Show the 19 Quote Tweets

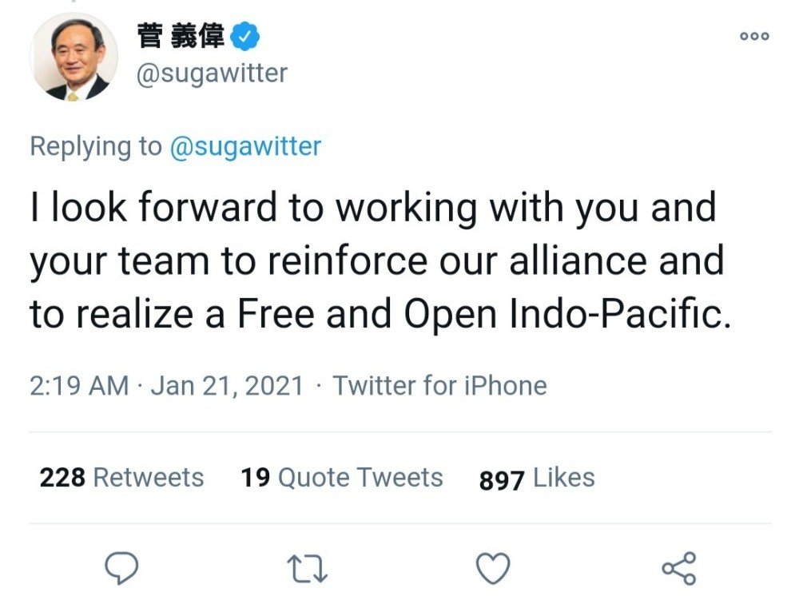[x=341, y=478]
